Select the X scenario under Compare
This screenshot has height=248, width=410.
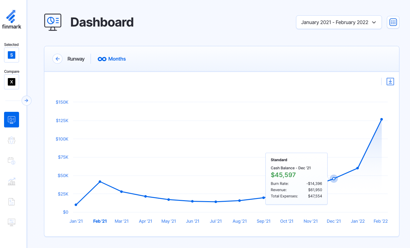coord(12,82)
